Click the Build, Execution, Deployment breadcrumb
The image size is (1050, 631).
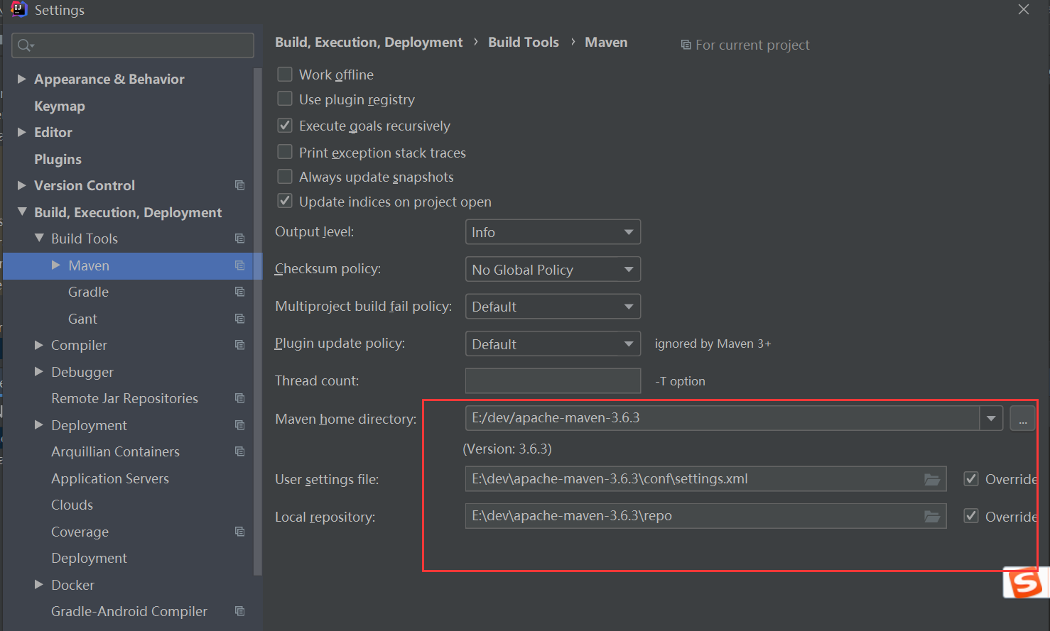368,42
